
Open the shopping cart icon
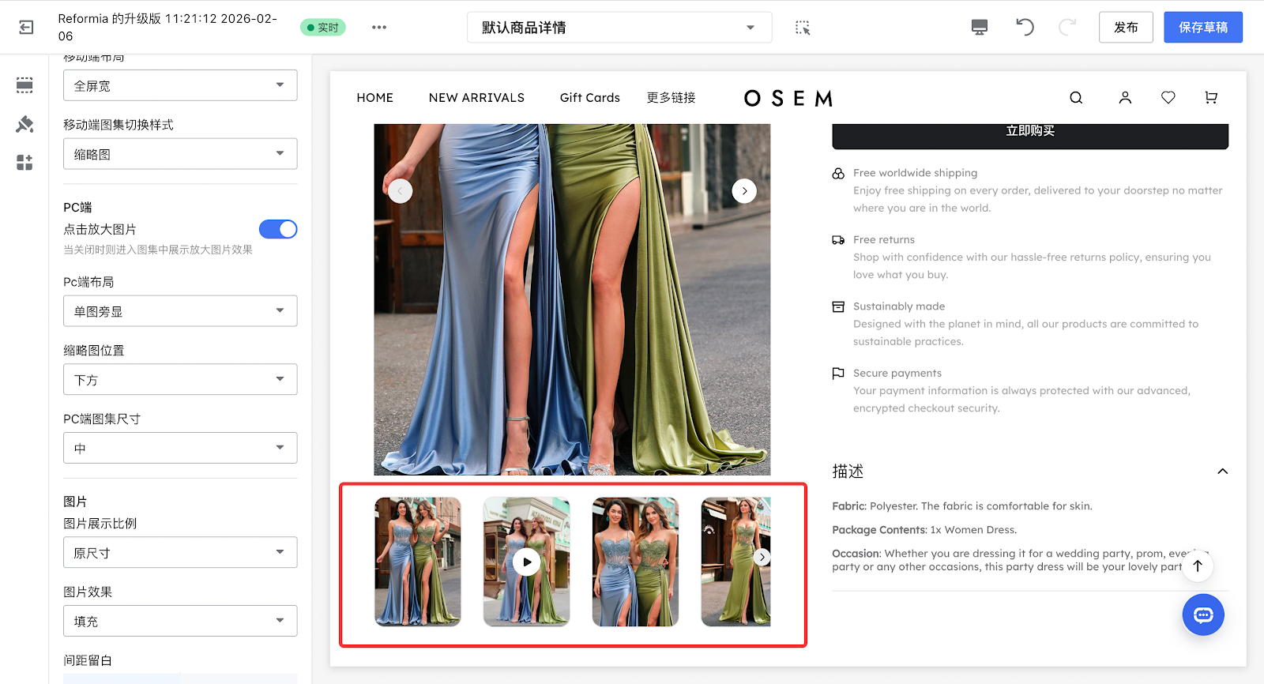(1211, 98)
